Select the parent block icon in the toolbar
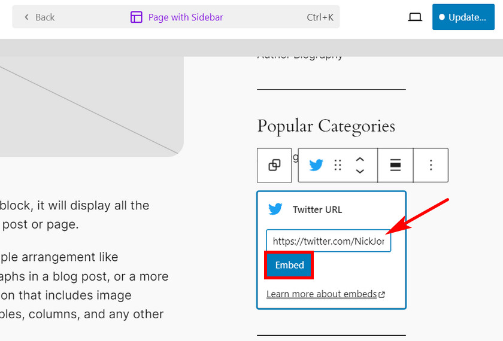 coord(274,165)
